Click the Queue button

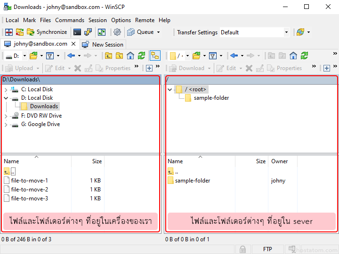tap(144, 32)
